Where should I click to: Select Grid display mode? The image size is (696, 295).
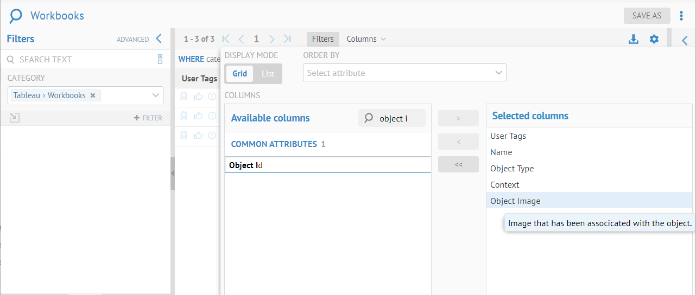pyautogui.click(x=239, y=74)
